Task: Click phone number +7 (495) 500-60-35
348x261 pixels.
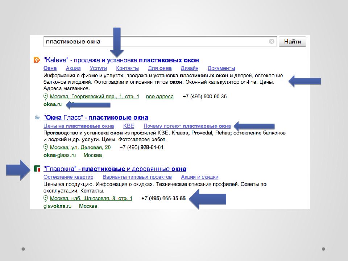Action: [204, 96]
